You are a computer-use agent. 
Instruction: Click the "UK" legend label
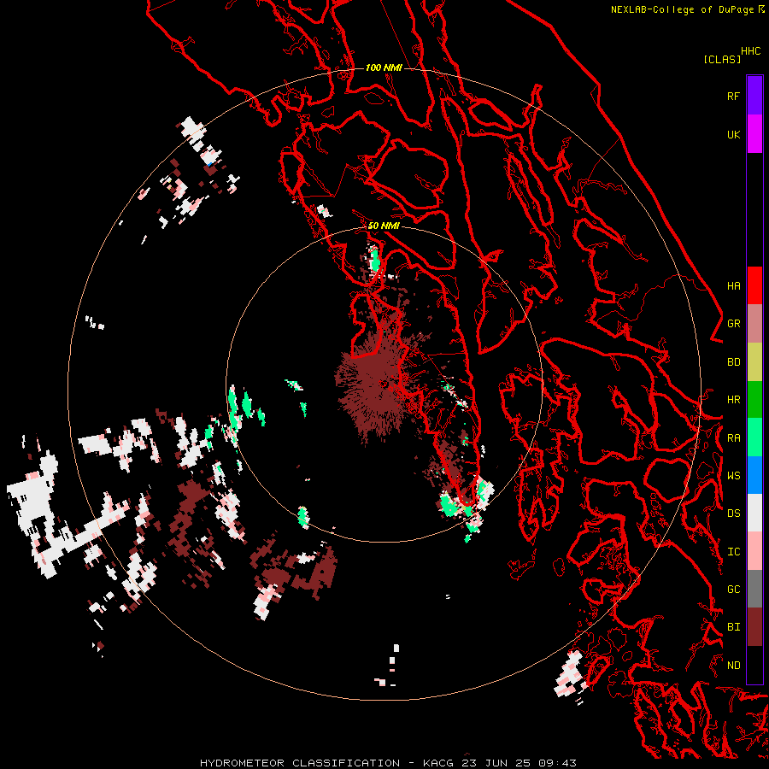[x=733, y=134]
